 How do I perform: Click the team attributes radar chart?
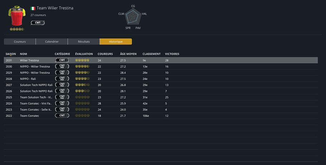click(x=133, y=17)
